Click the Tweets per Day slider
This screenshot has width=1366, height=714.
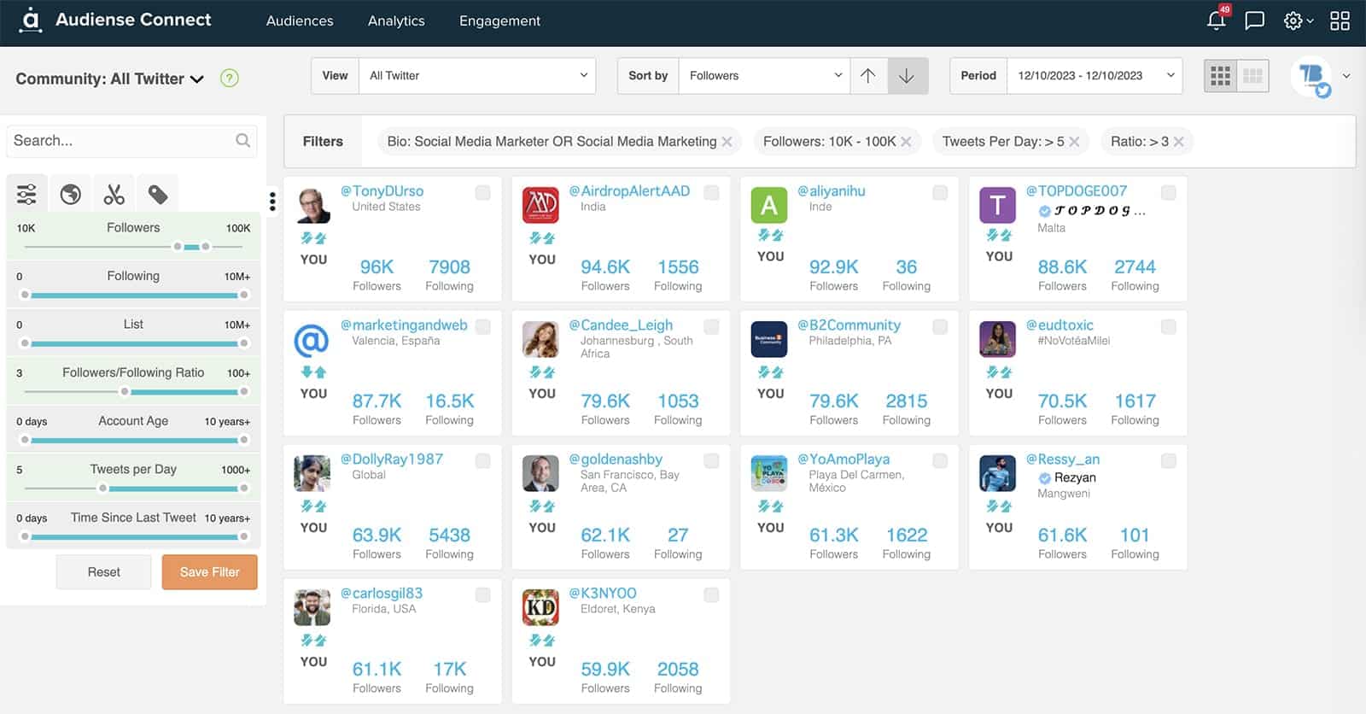point(133,489)
